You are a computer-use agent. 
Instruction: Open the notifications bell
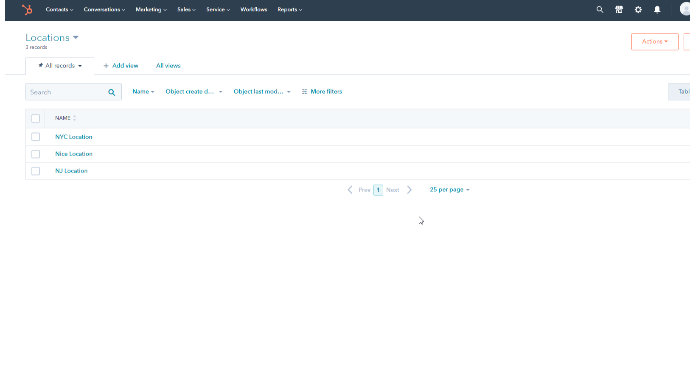point(657,9)
